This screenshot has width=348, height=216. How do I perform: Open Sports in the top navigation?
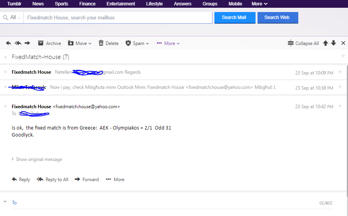(61, 4)
